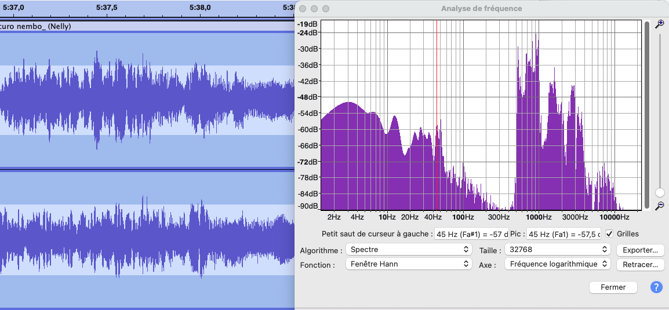Click the '100Hz' axis label
The width and height of the screenshot is (669, 310).
(463, 217)
